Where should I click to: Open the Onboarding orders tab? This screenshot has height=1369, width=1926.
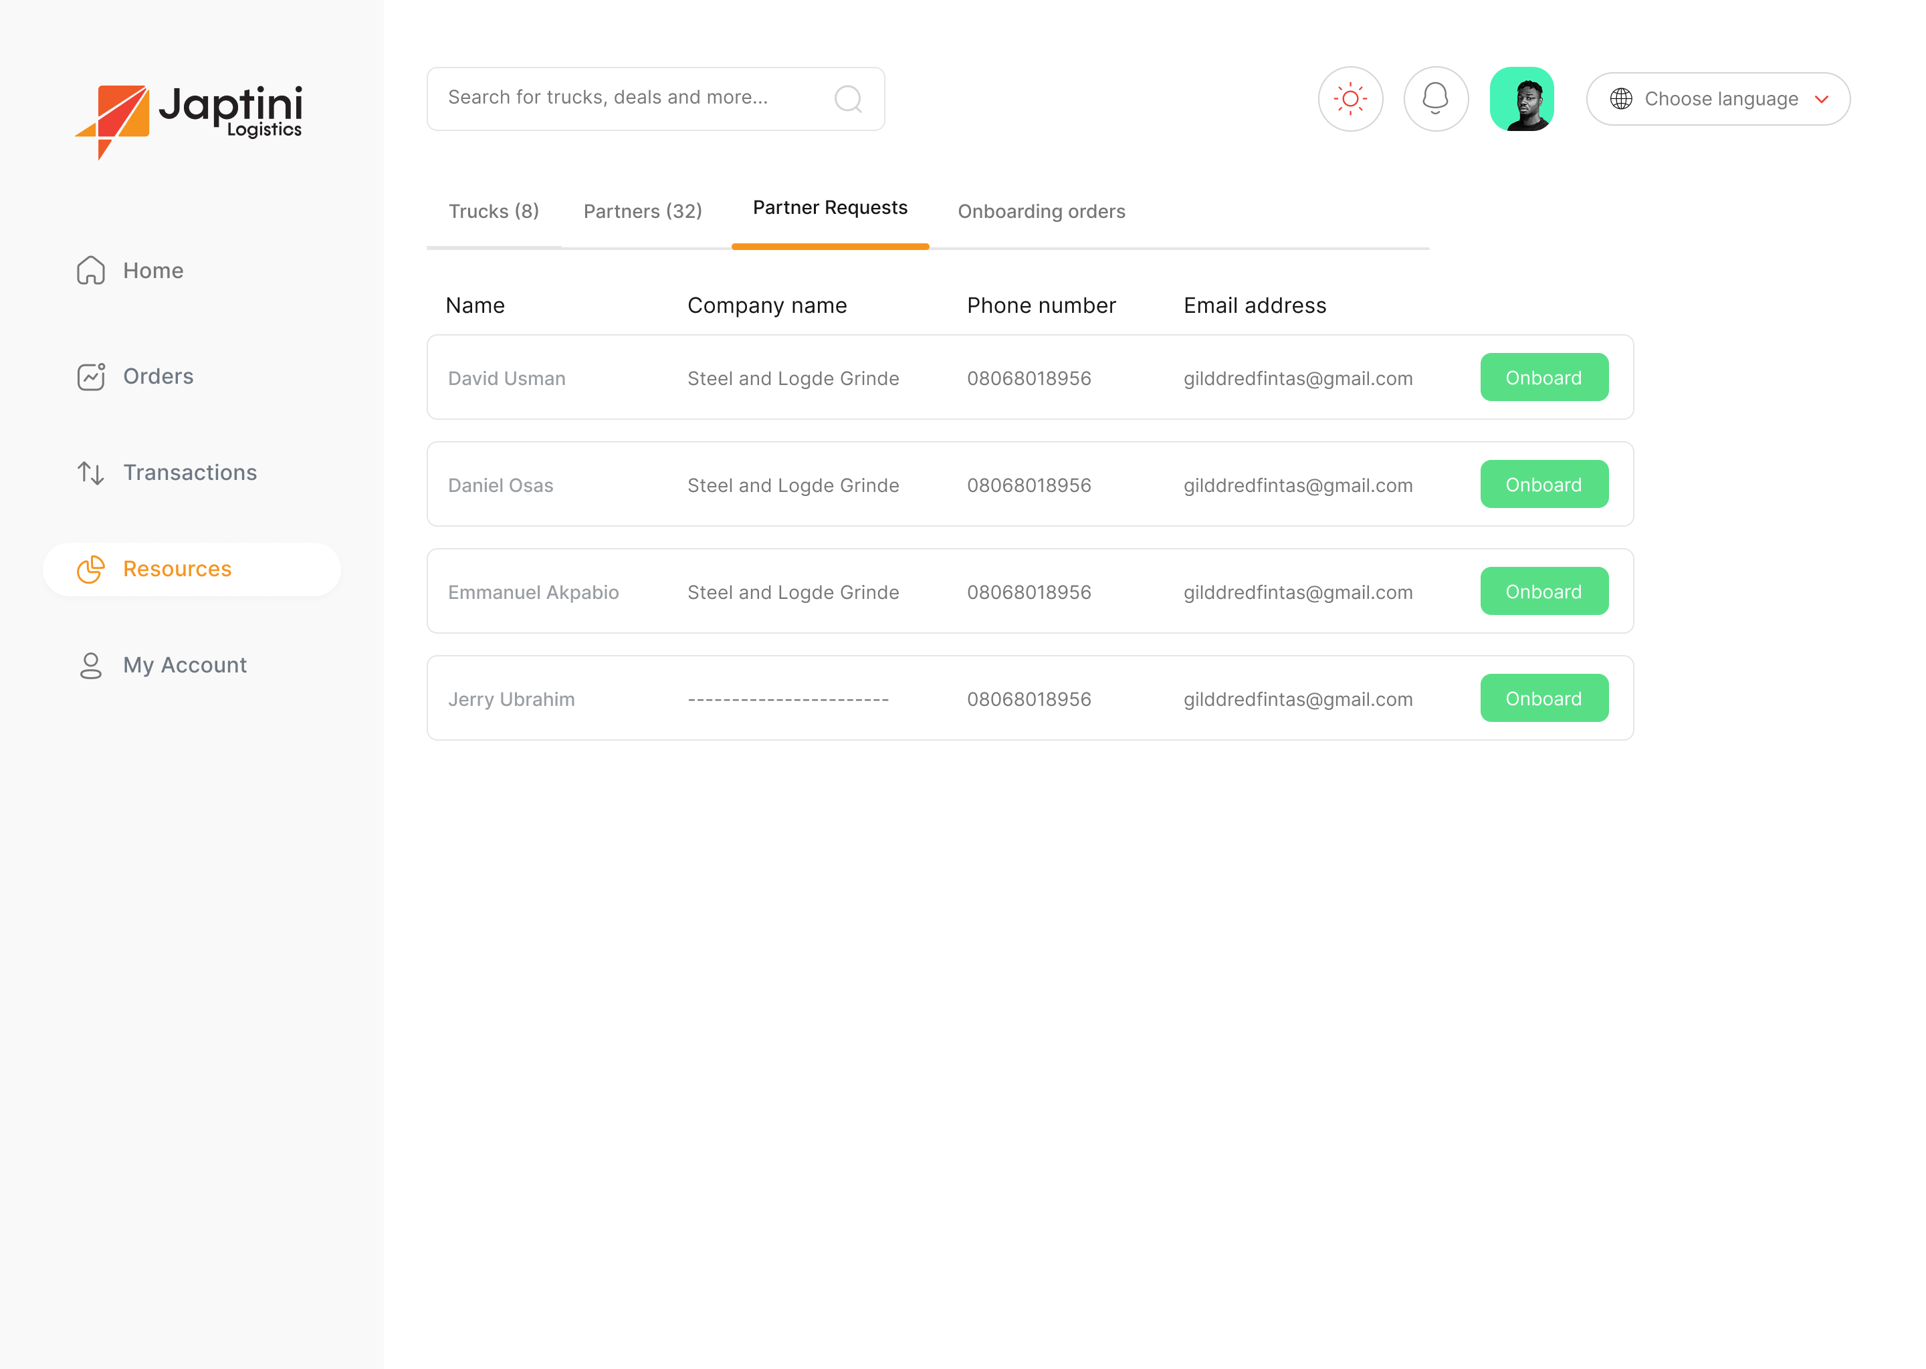click(1041, 212)
